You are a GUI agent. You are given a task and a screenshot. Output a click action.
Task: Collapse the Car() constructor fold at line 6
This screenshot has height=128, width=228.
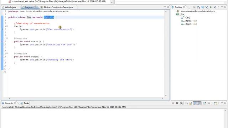[x=7, y=26]
